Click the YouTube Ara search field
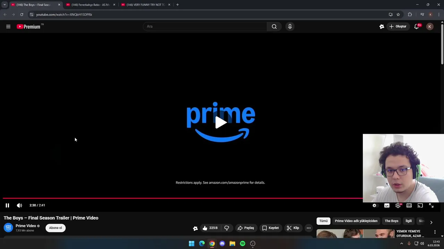The width and height of the screenshot is (444, 249). 205,27
